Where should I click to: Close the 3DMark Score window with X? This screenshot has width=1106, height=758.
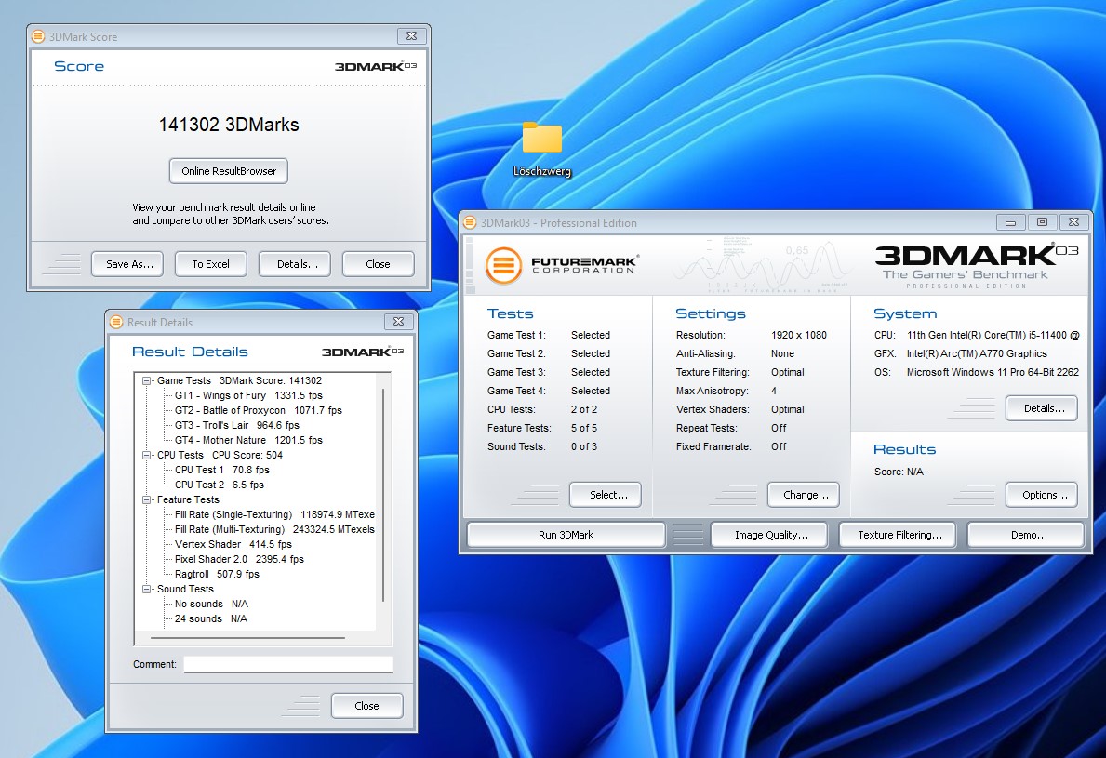click(x=411, y=36)
